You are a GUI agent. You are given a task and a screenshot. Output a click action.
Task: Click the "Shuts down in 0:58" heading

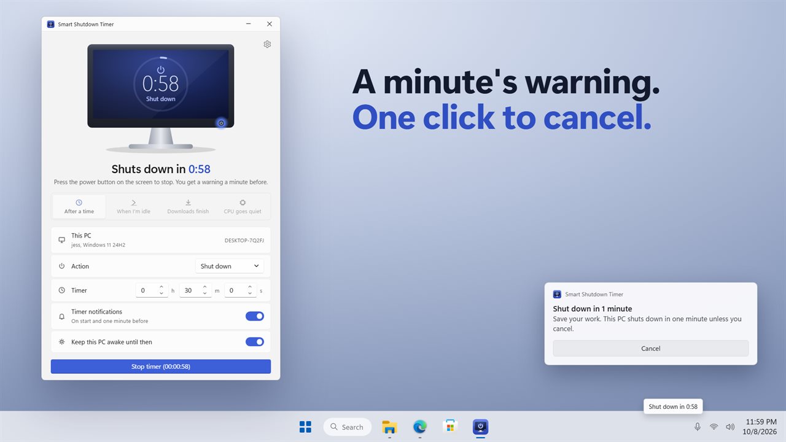click(x=161, y=169)
